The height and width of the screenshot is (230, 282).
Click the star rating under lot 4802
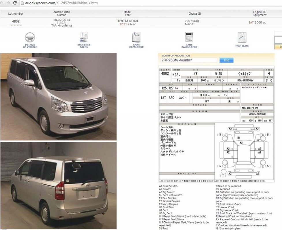coord(16,25)
